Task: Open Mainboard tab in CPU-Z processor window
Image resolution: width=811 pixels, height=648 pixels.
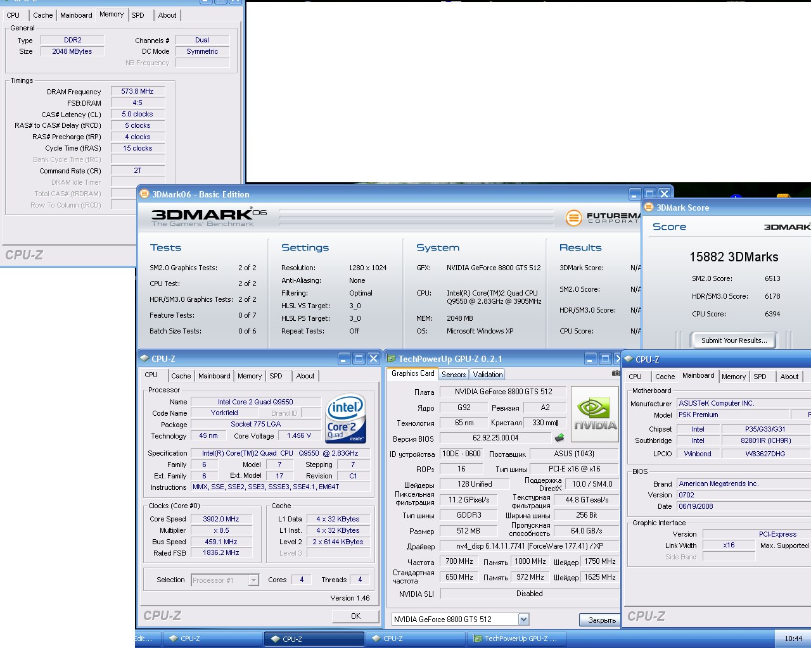Action: tap(214, 376)
